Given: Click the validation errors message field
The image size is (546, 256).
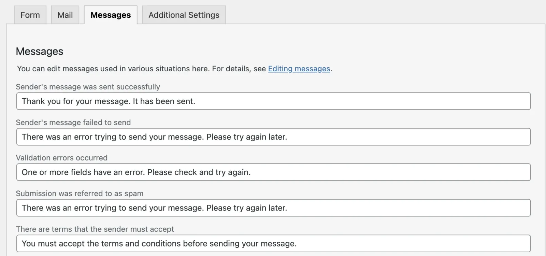Looking at the screenshot, I should [273, 172].
